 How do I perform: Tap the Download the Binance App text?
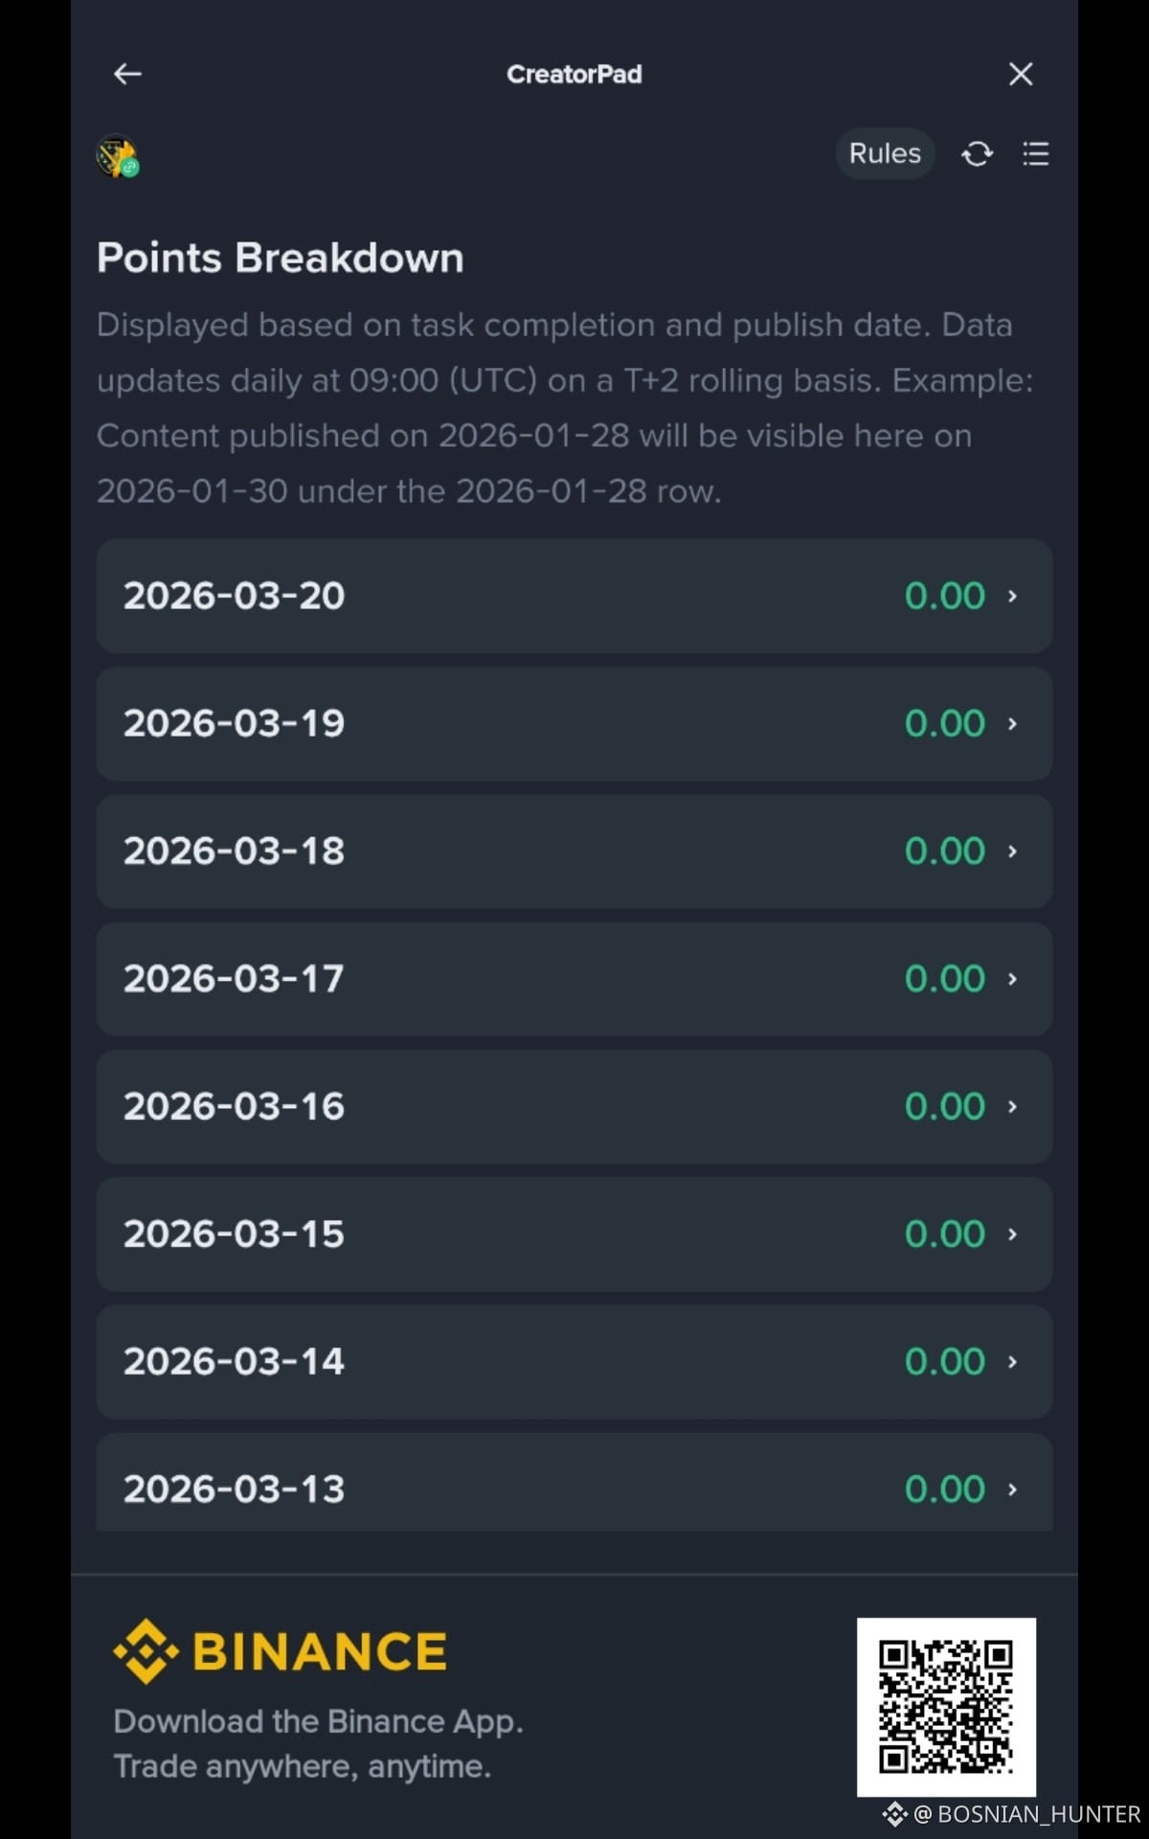(318, 1721)
